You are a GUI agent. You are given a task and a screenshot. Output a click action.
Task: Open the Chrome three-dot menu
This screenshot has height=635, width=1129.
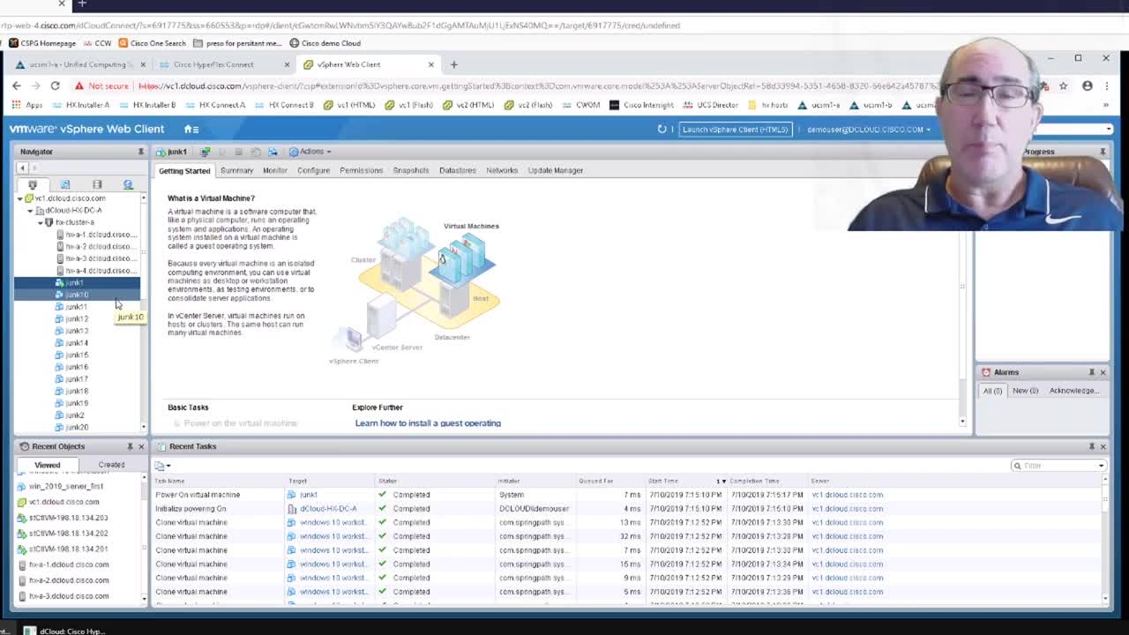point(1106,86)
